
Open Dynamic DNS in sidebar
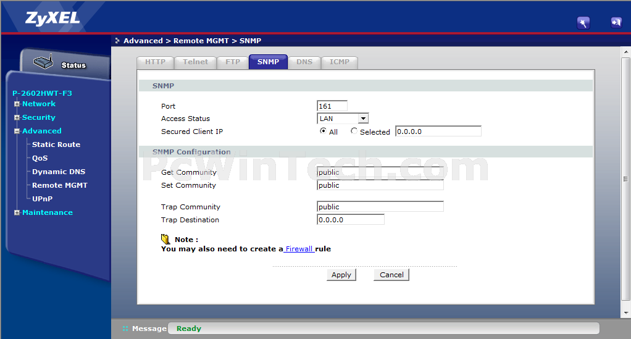pyautogui.click(x=59, y=172)
